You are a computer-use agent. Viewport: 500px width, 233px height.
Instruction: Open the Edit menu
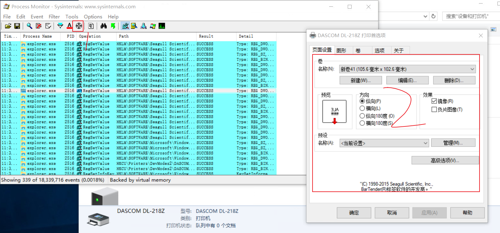[x=21, y=17]
